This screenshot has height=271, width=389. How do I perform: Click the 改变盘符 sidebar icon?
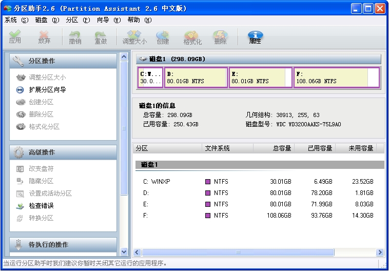20,169
